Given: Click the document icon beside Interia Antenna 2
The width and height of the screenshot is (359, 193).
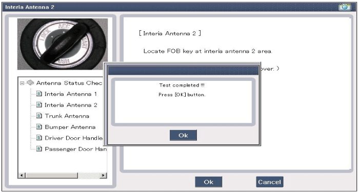Looking at the screenshot, I should click(39, 104).
